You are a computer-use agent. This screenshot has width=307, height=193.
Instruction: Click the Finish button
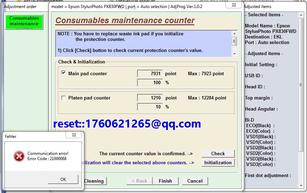click(165, 181)
